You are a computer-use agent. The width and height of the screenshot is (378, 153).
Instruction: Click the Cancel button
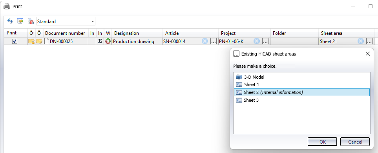coord(355,142)
